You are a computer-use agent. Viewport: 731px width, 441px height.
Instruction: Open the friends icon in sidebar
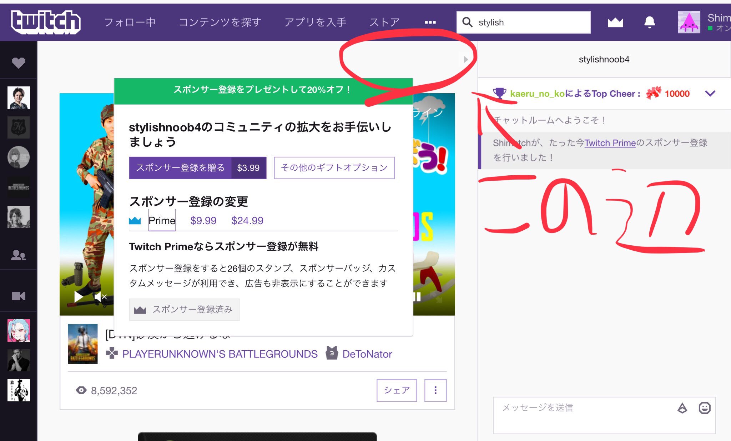[x=19, y=255]
